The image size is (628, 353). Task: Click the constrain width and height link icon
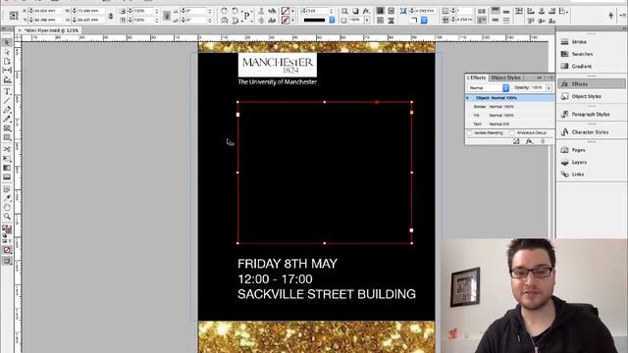coord(111,16)
